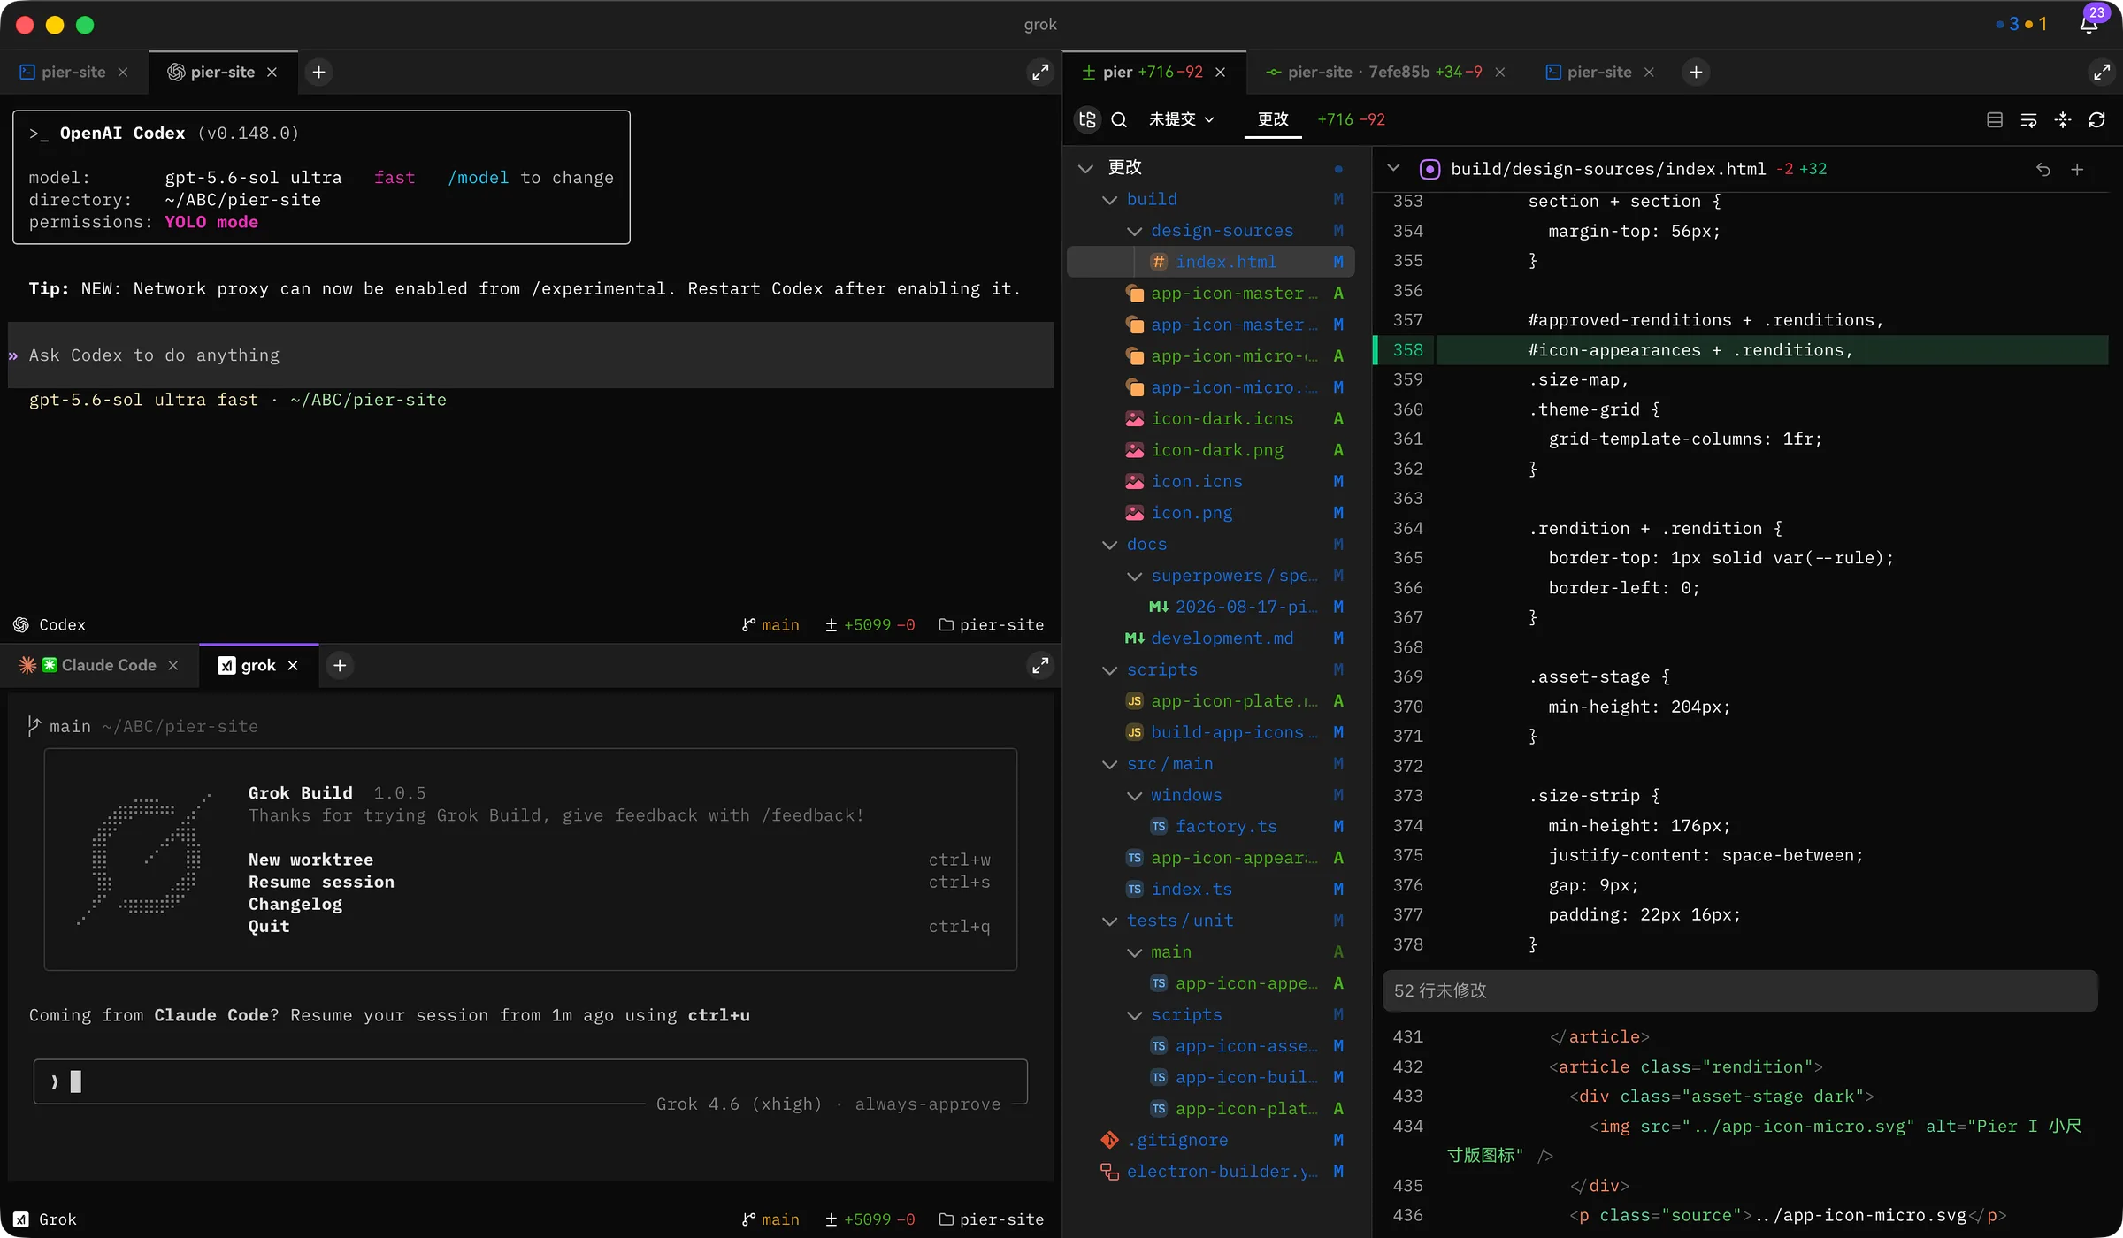Close the first pier-site terminal tab
The height and width of the screenshot is (1238, 2123).
123,73
